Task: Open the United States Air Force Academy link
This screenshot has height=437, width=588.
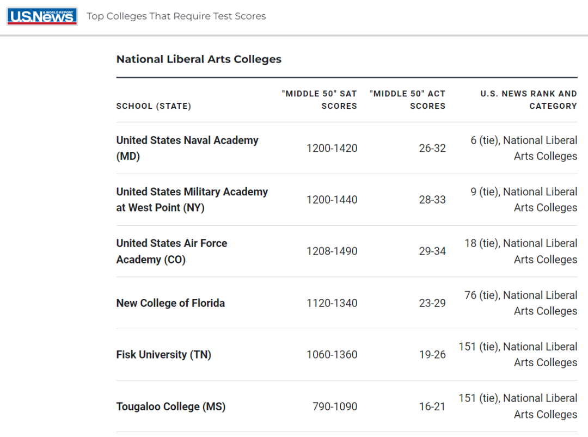Action: pyautogui.click(x=171, y=251)
